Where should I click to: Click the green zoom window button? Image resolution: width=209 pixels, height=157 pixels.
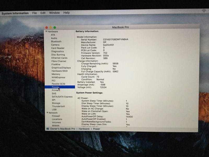coord(55,27)
